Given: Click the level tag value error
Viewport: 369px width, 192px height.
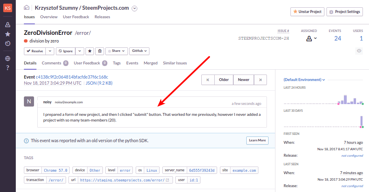Looking at the screenshot, I should click(125, 171).
